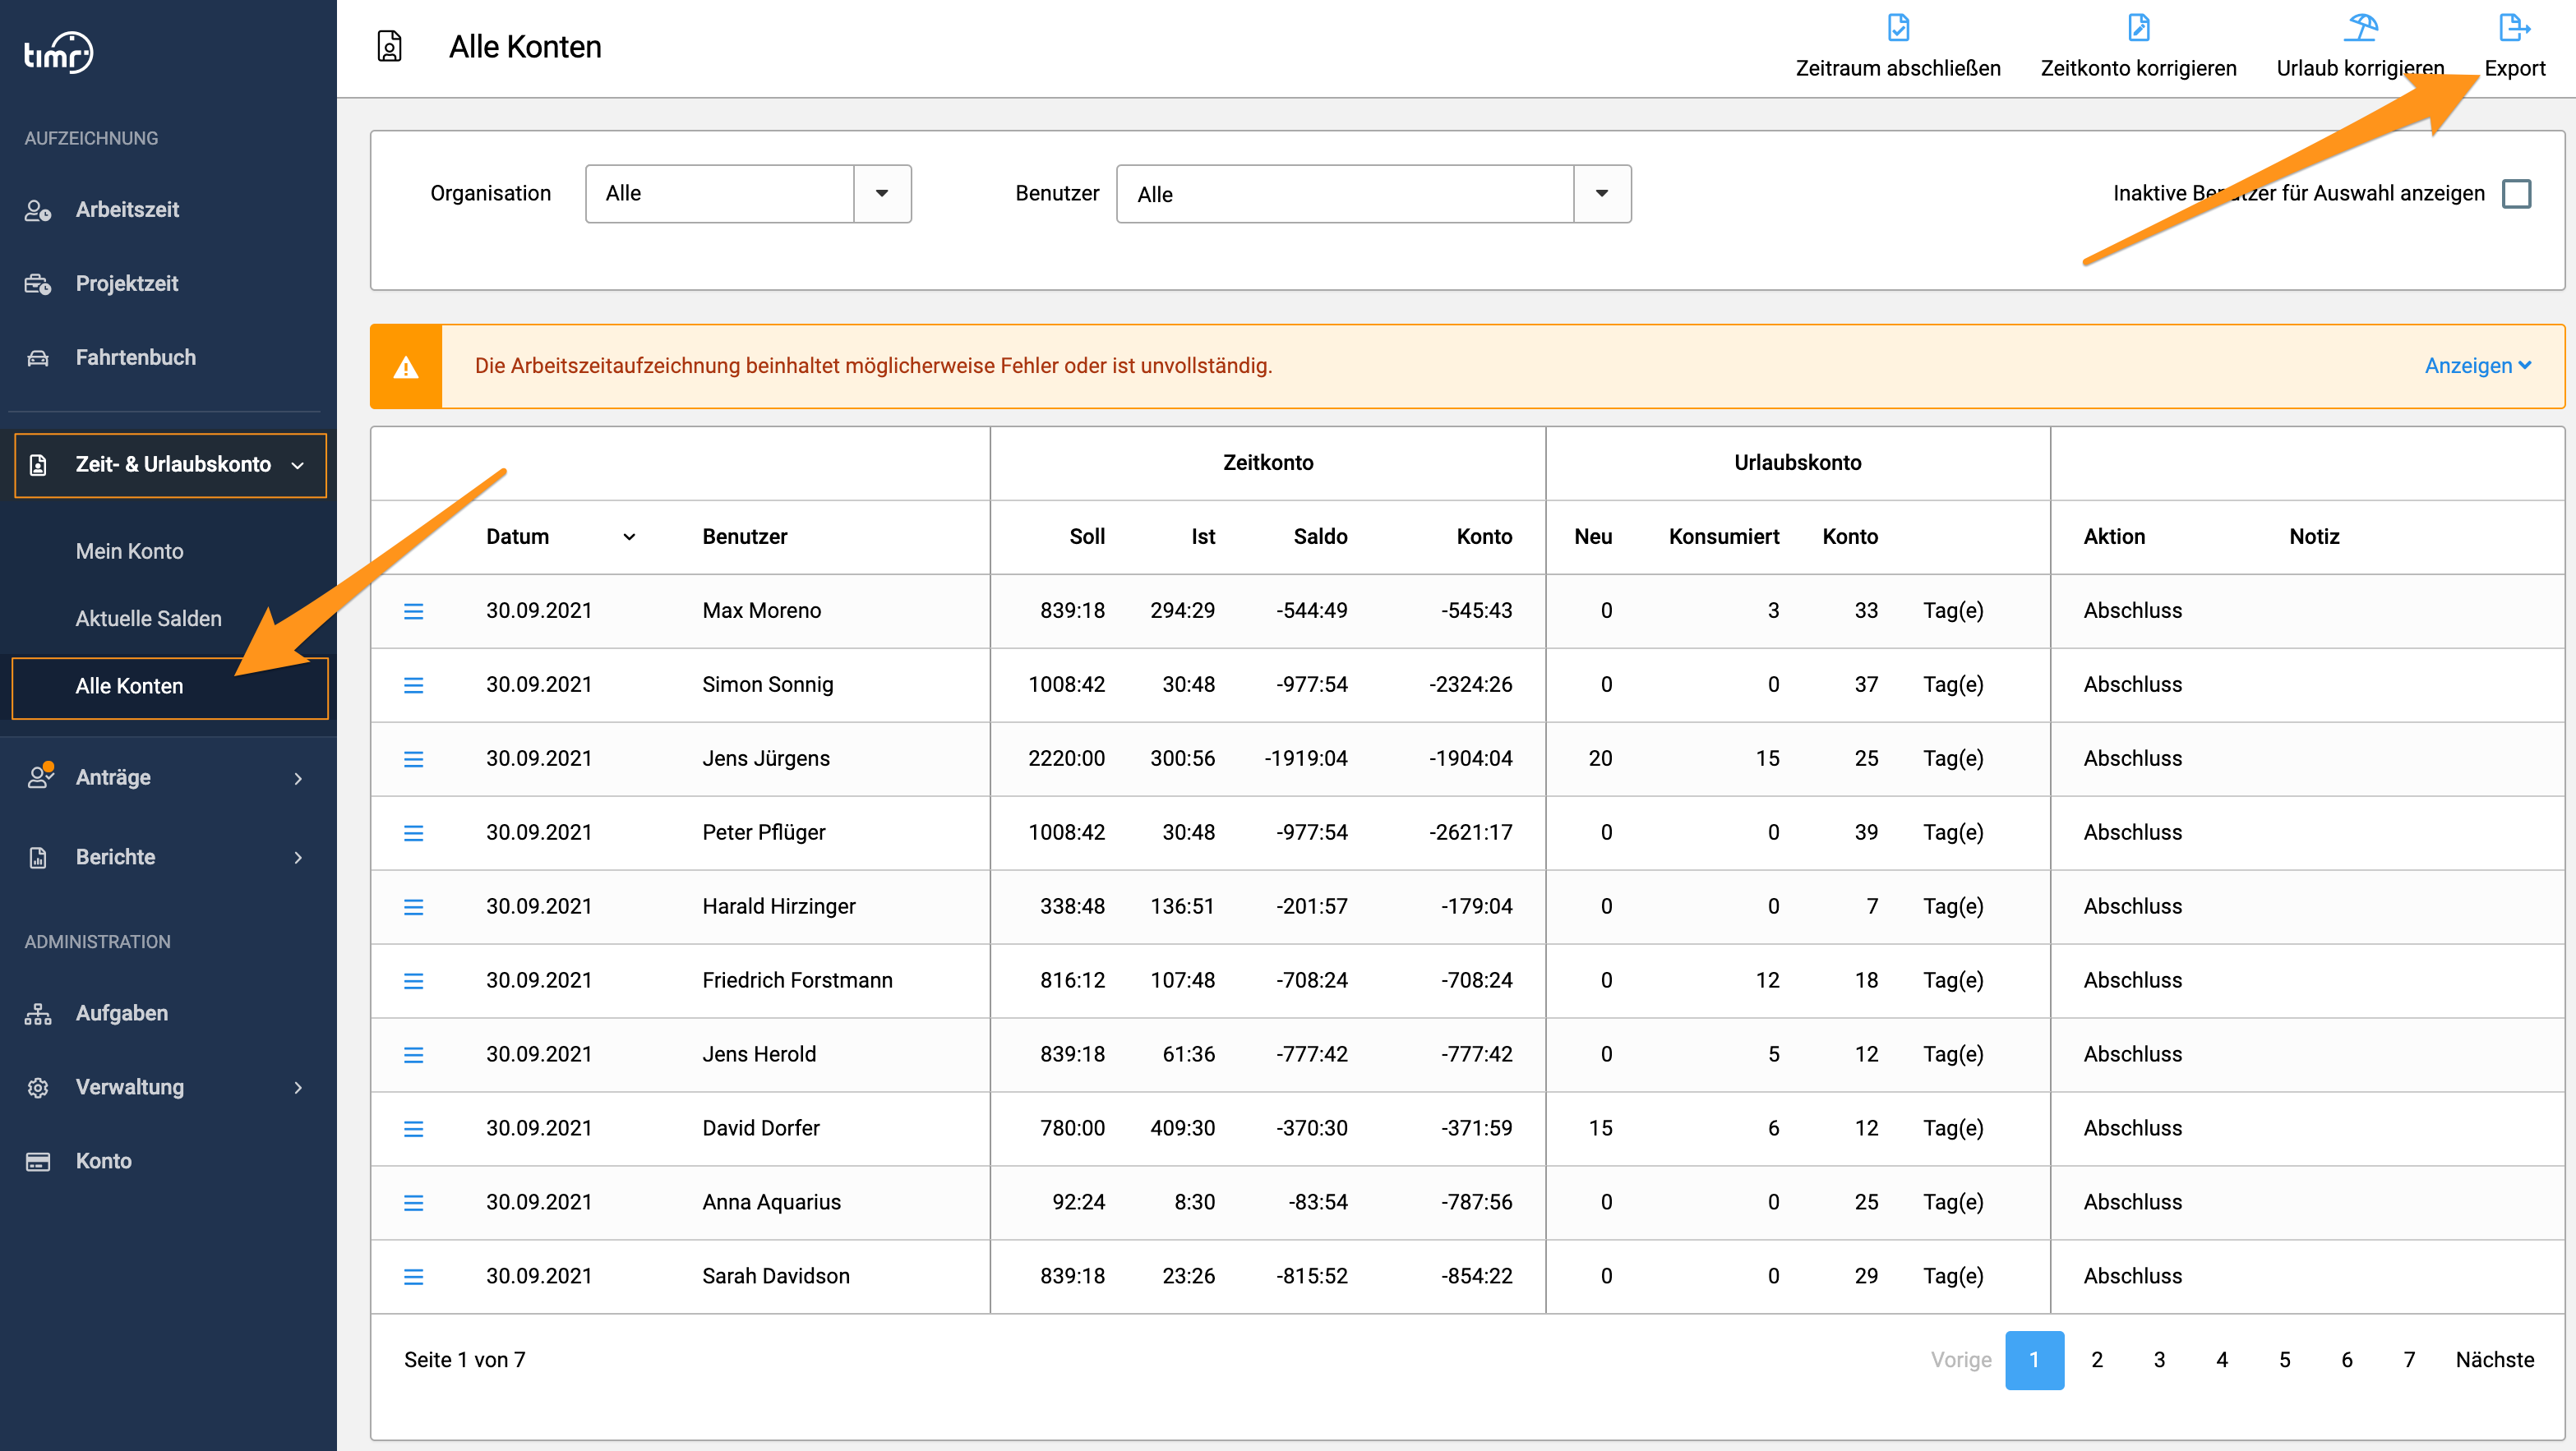Click the Zeitkonto korrigieren icon
The height and width of the screenshot is (1451, 2576).
(2138, 27)
